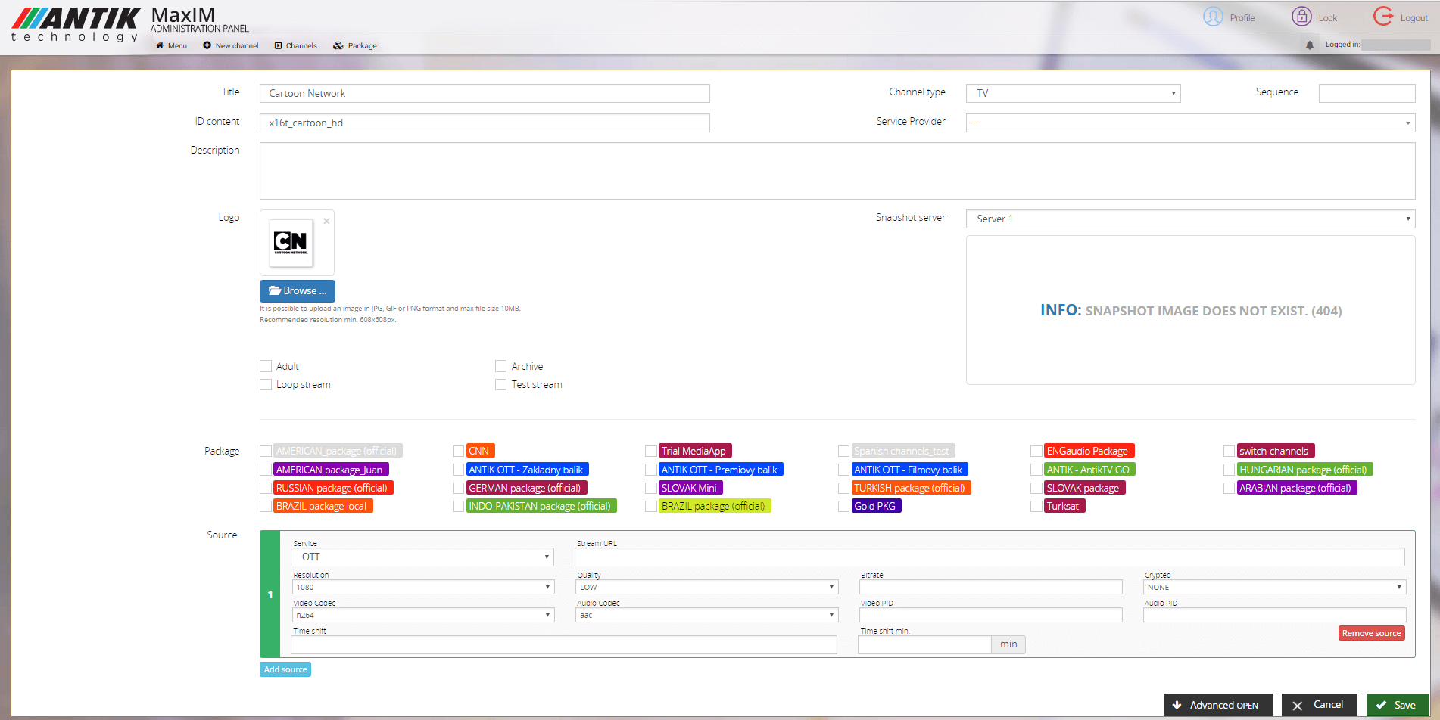Click the Time shift input field
This screenshot has height=720, width=1440.
coord(564,645)
